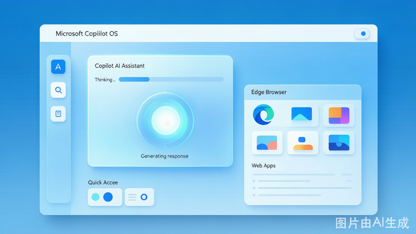This screenshot has height=234, width=416.
Task: Open the document notes sidebar icon
Action: tap(58, 114)
